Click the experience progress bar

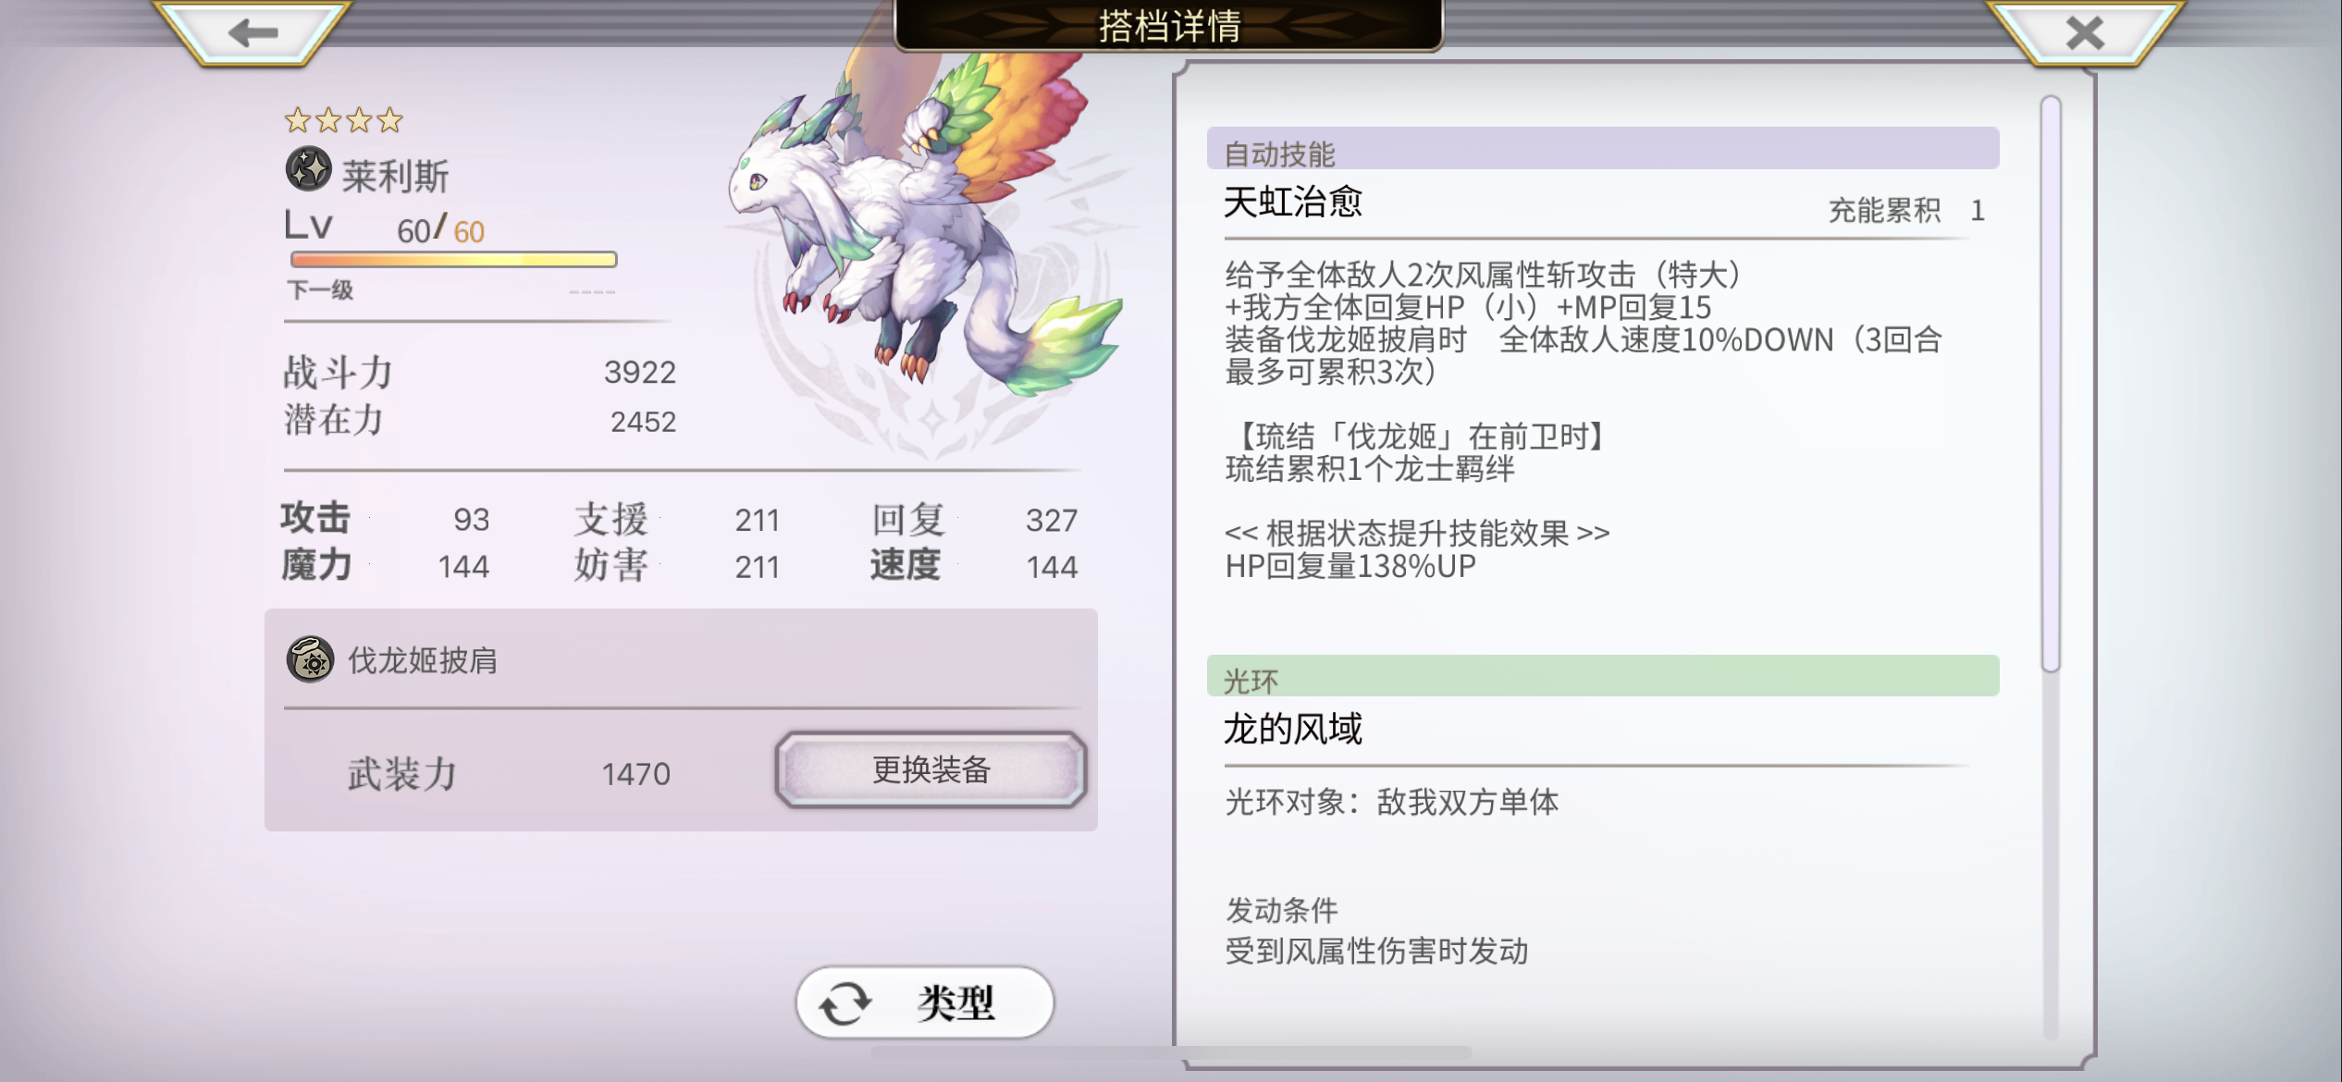point(453,260)
